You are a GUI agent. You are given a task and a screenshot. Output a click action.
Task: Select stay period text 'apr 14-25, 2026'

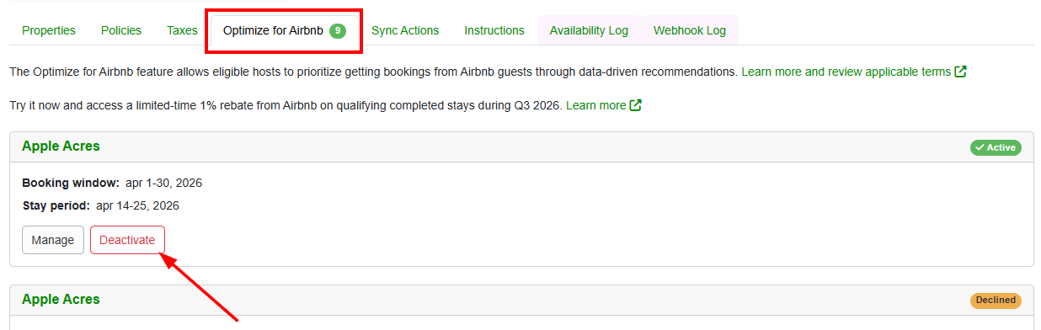click(137, 205)
